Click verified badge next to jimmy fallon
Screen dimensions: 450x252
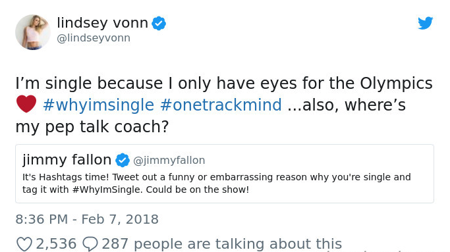point(123,160)
